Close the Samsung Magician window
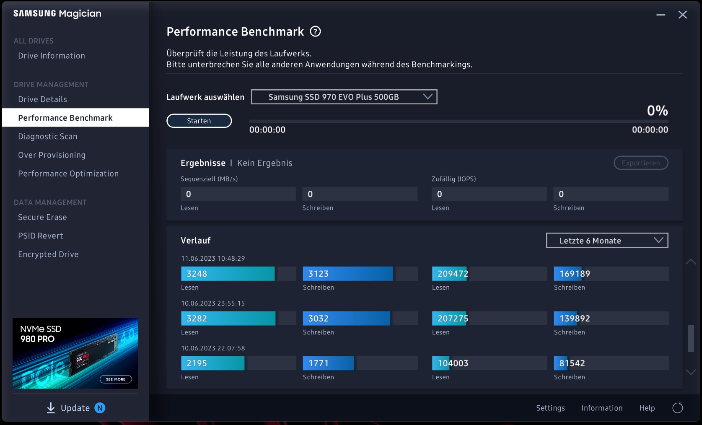The image size is (702, 425). 683,15
